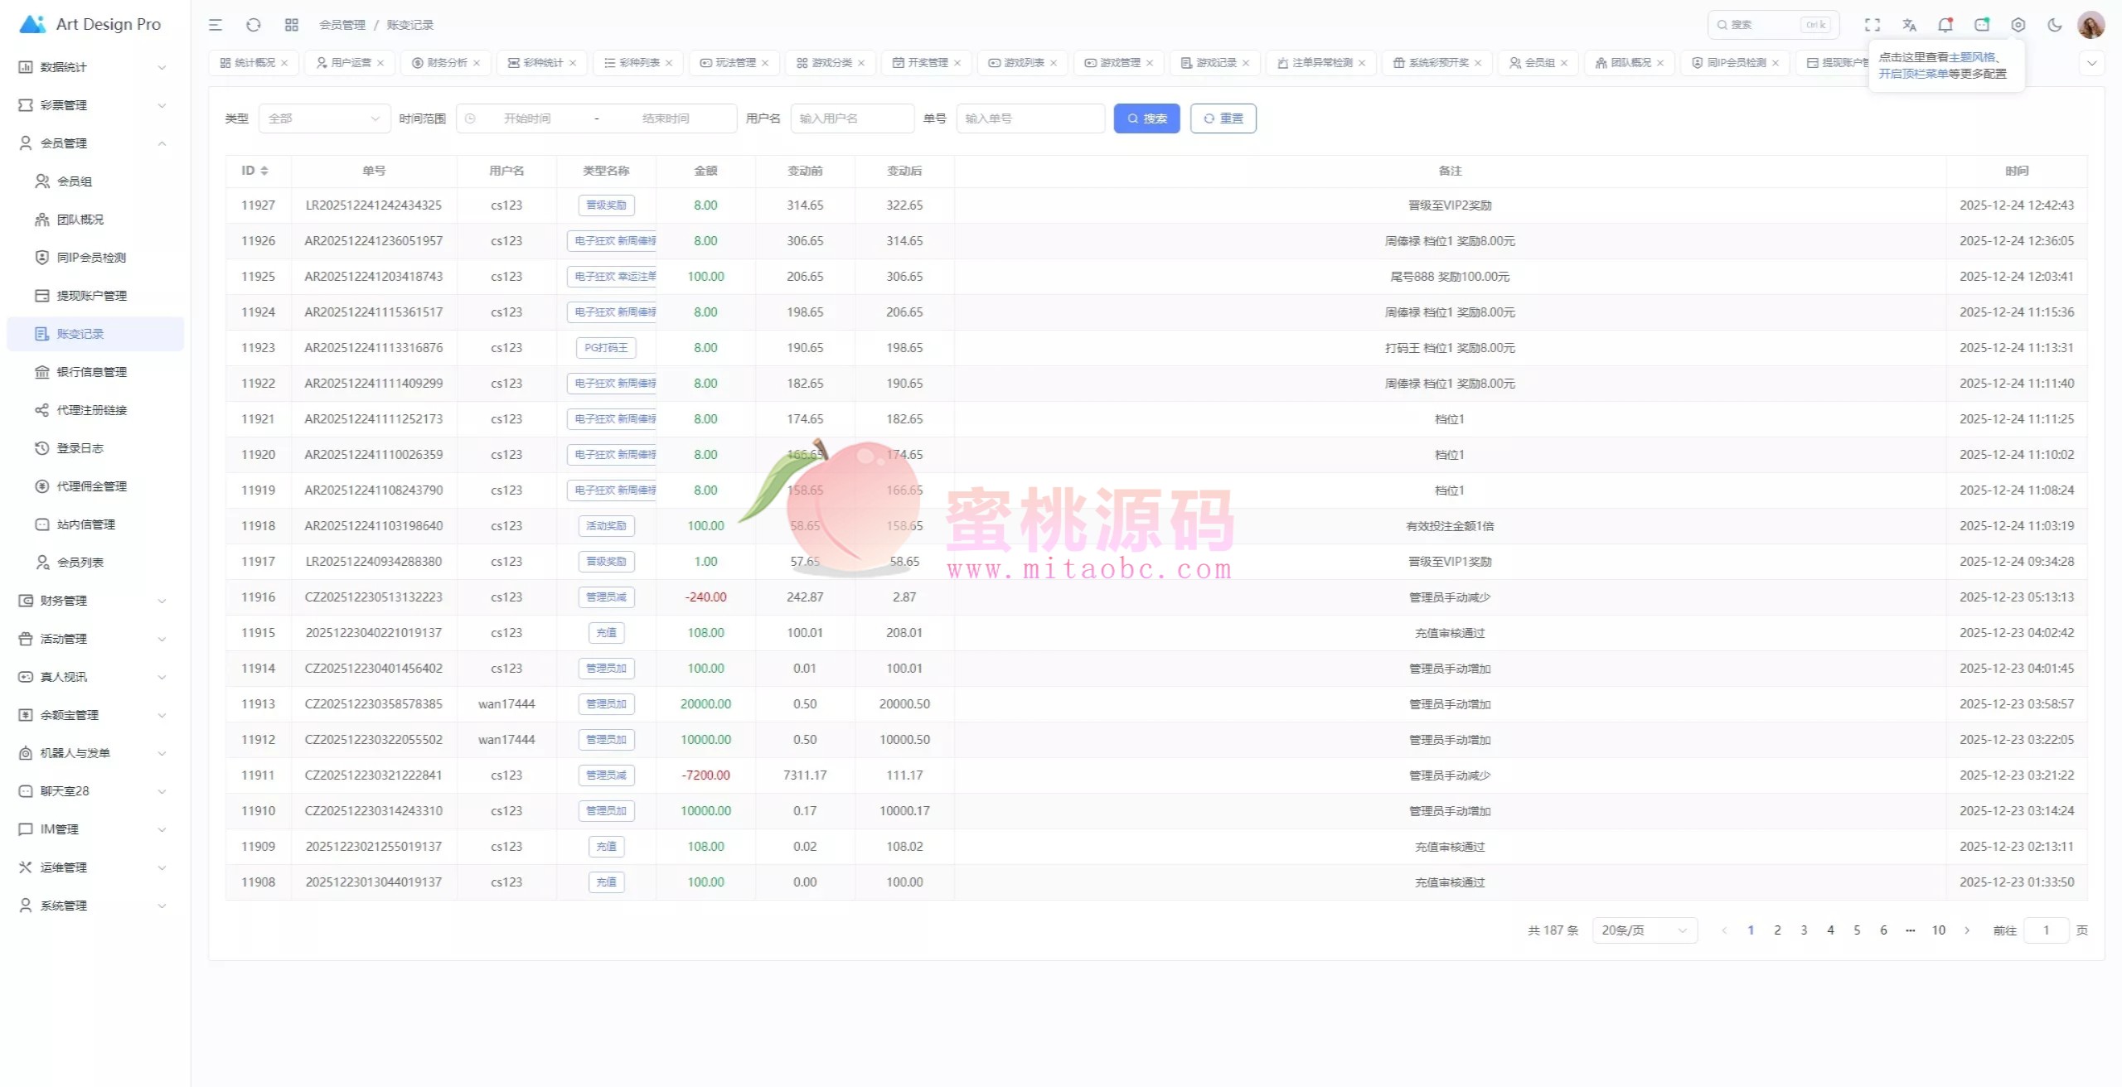Collapse sidebar with the hamburger menu icon

click(x=216, y=25)
